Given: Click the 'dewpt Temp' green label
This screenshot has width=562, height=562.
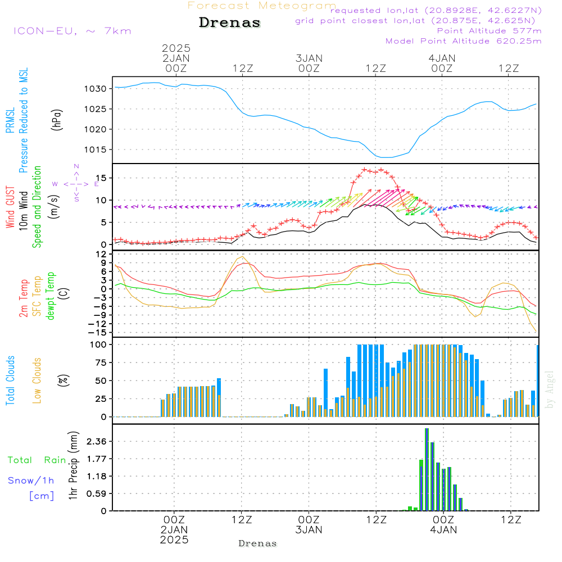Looking at the screenshot, I should pos(50,296).
